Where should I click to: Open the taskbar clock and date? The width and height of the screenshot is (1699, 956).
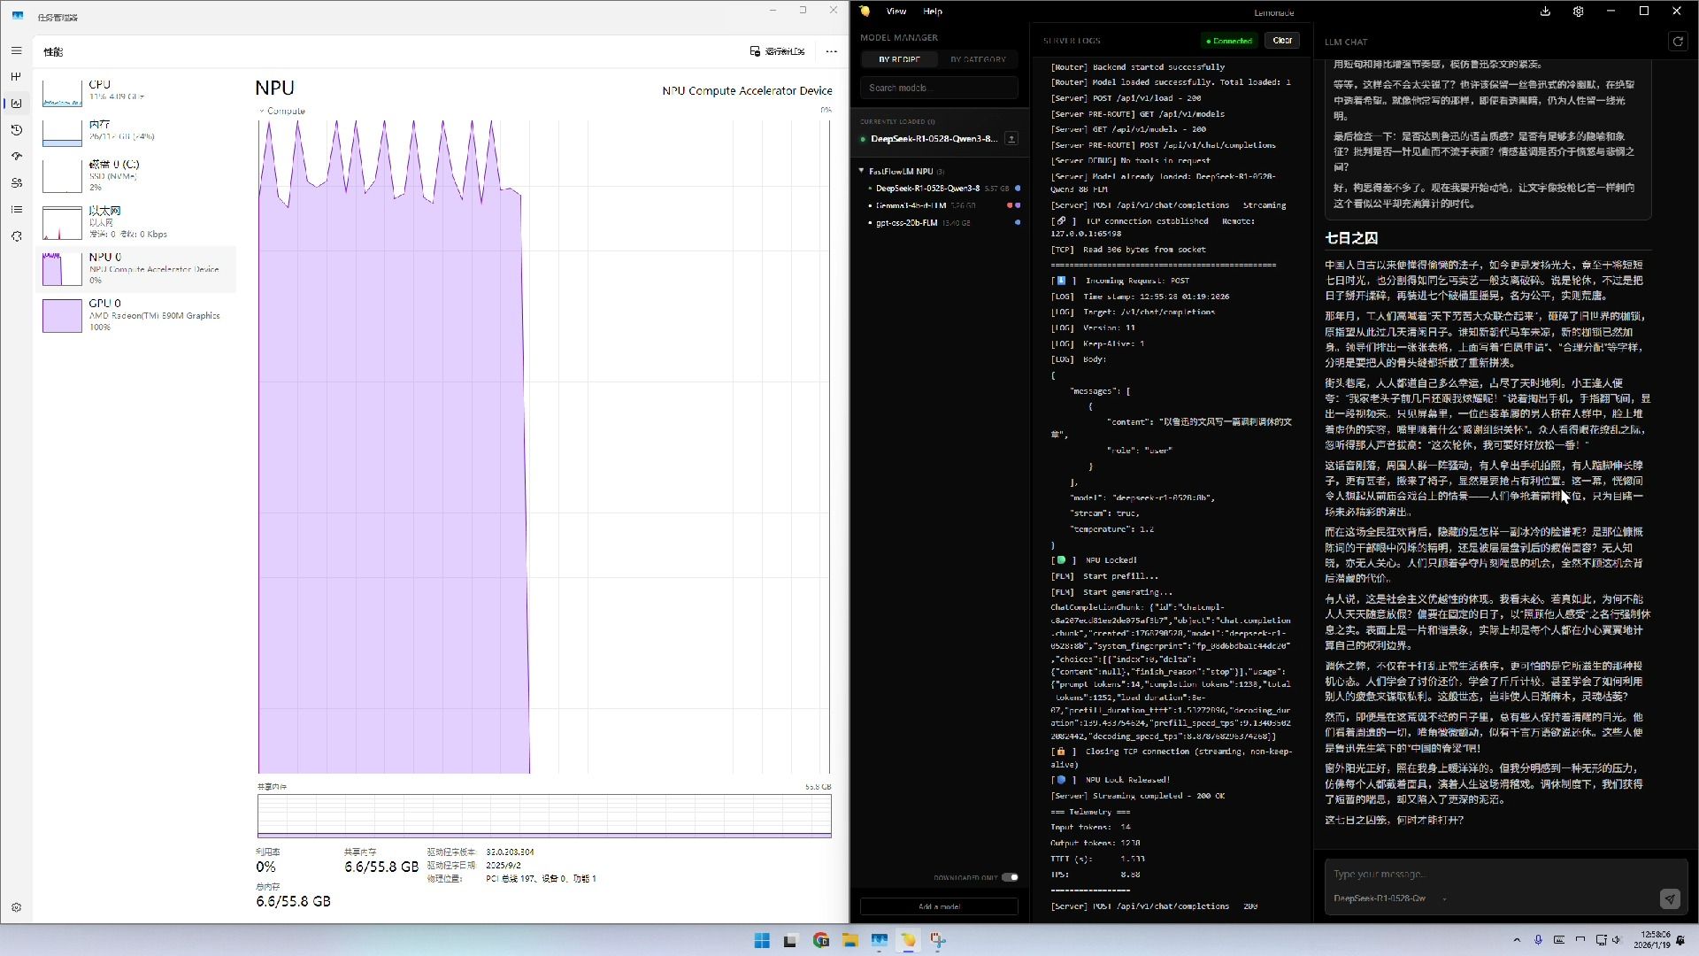point(1651,940)
